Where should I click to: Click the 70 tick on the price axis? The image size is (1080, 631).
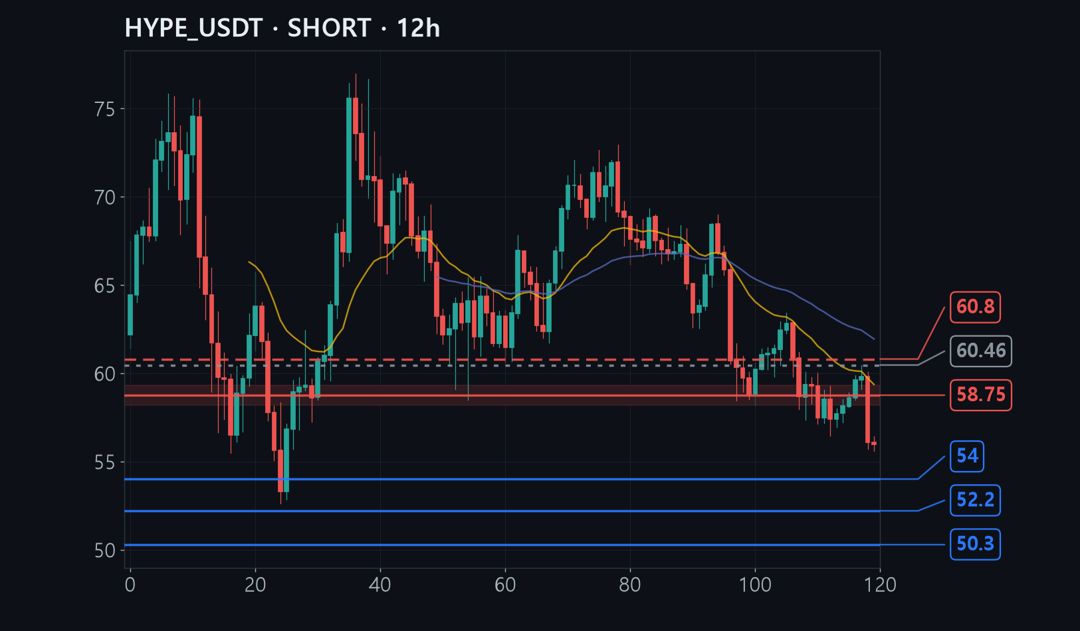[104, 198]
